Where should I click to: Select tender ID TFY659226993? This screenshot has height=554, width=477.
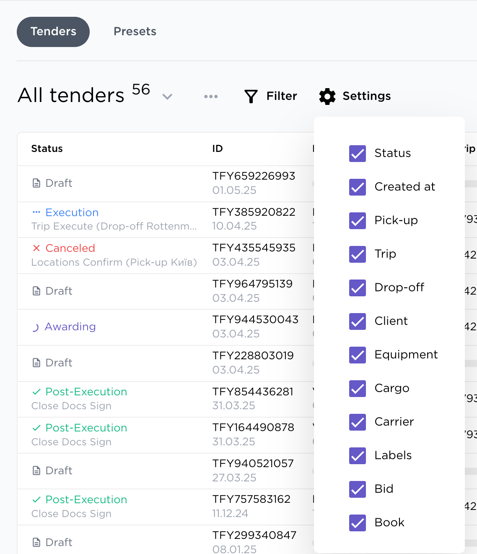pos(254,176)
